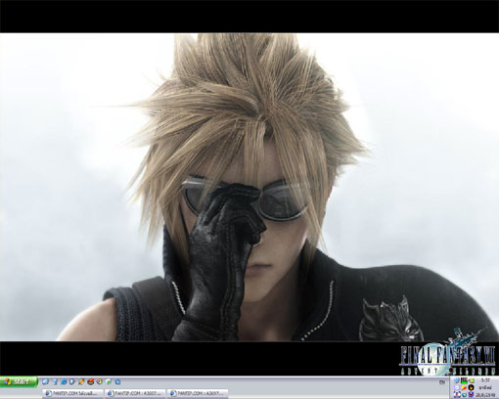Open the red ball quick launch icon
This screenshot has height=399, width=499.
click(91, 381)
